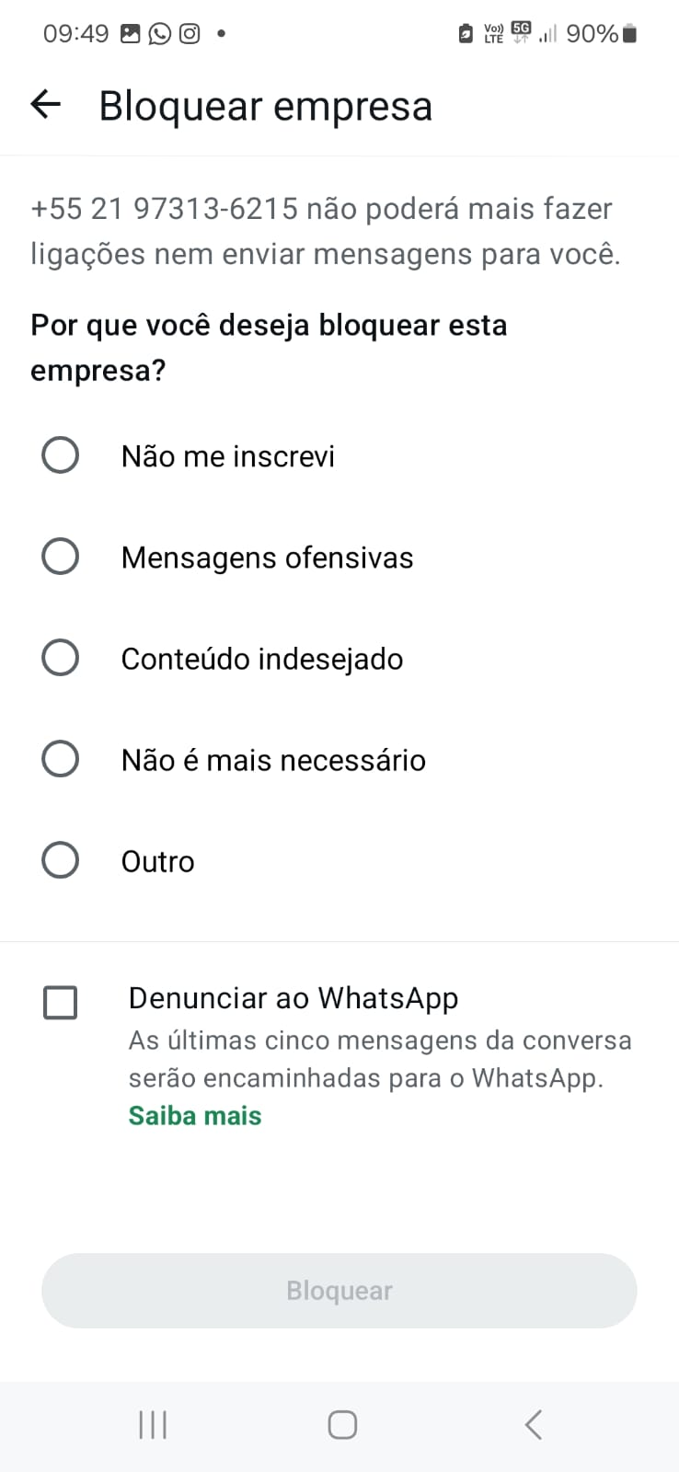Pick "Não é mais necessário" option
Image resolution: width=679 pixels, height=1472 pixels.
pos(61,759)
